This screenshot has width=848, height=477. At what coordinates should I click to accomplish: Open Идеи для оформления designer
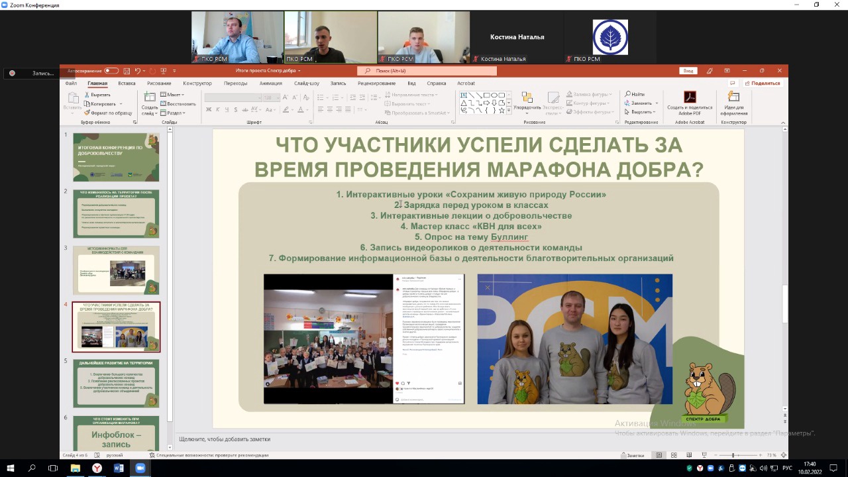pos(733,101)
